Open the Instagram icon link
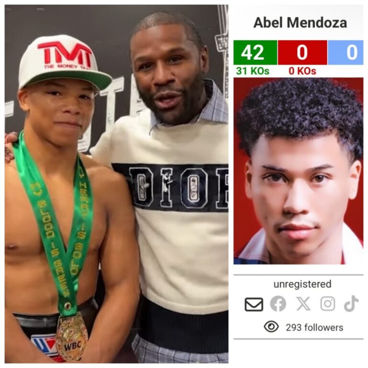The width and height of the screenshot is (368, 368). 328,304
